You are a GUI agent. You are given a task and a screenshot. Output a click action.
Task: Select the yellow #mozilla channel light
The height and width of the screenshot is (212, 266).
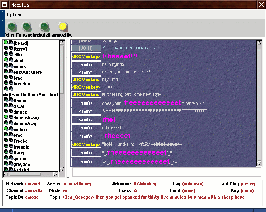pos(63,27)
